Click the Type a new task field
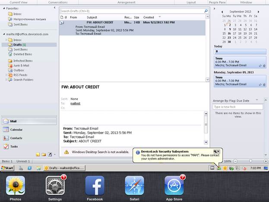This screenshot has height=202, width=269. (x=237, y=107)
